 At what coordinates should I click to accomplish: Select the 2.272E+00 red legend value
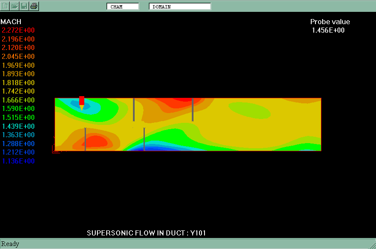(x=18, y=30)
